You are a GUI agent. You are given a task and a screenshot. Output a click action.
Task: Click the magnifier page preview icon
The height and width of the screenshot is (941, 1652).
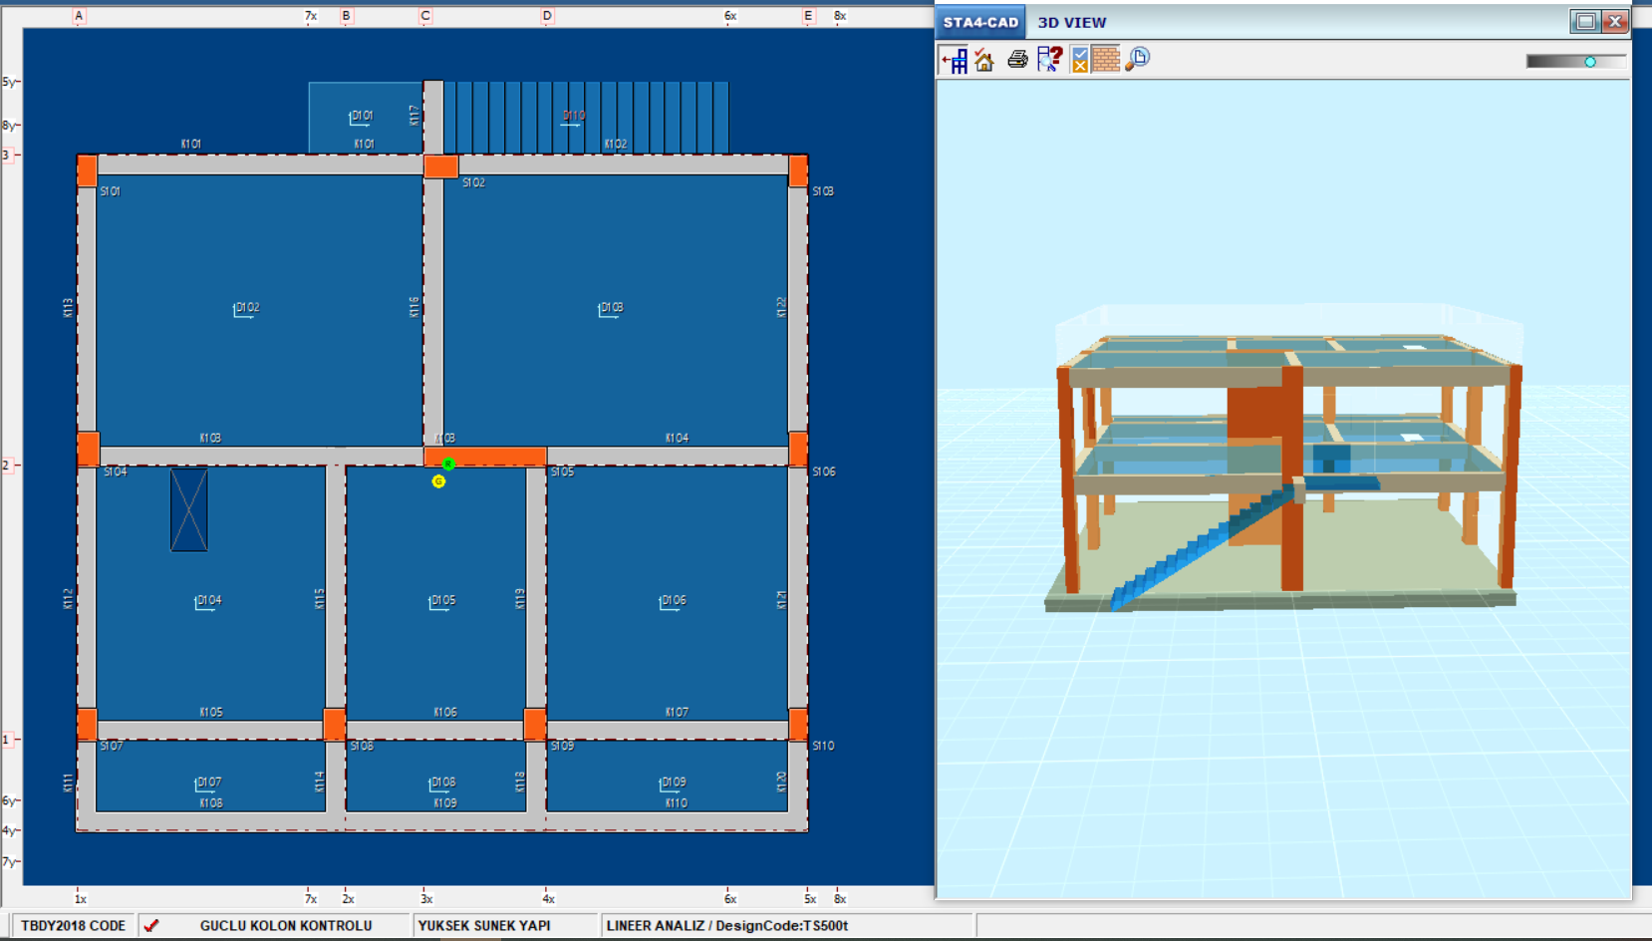click(x=1138, y=60)
